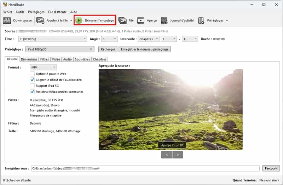Image resolution: width=283 pixels, height=185 pixels.
Task: Uncheck Aligner le début de l'audio/vidéo
Action: point(33,80)
